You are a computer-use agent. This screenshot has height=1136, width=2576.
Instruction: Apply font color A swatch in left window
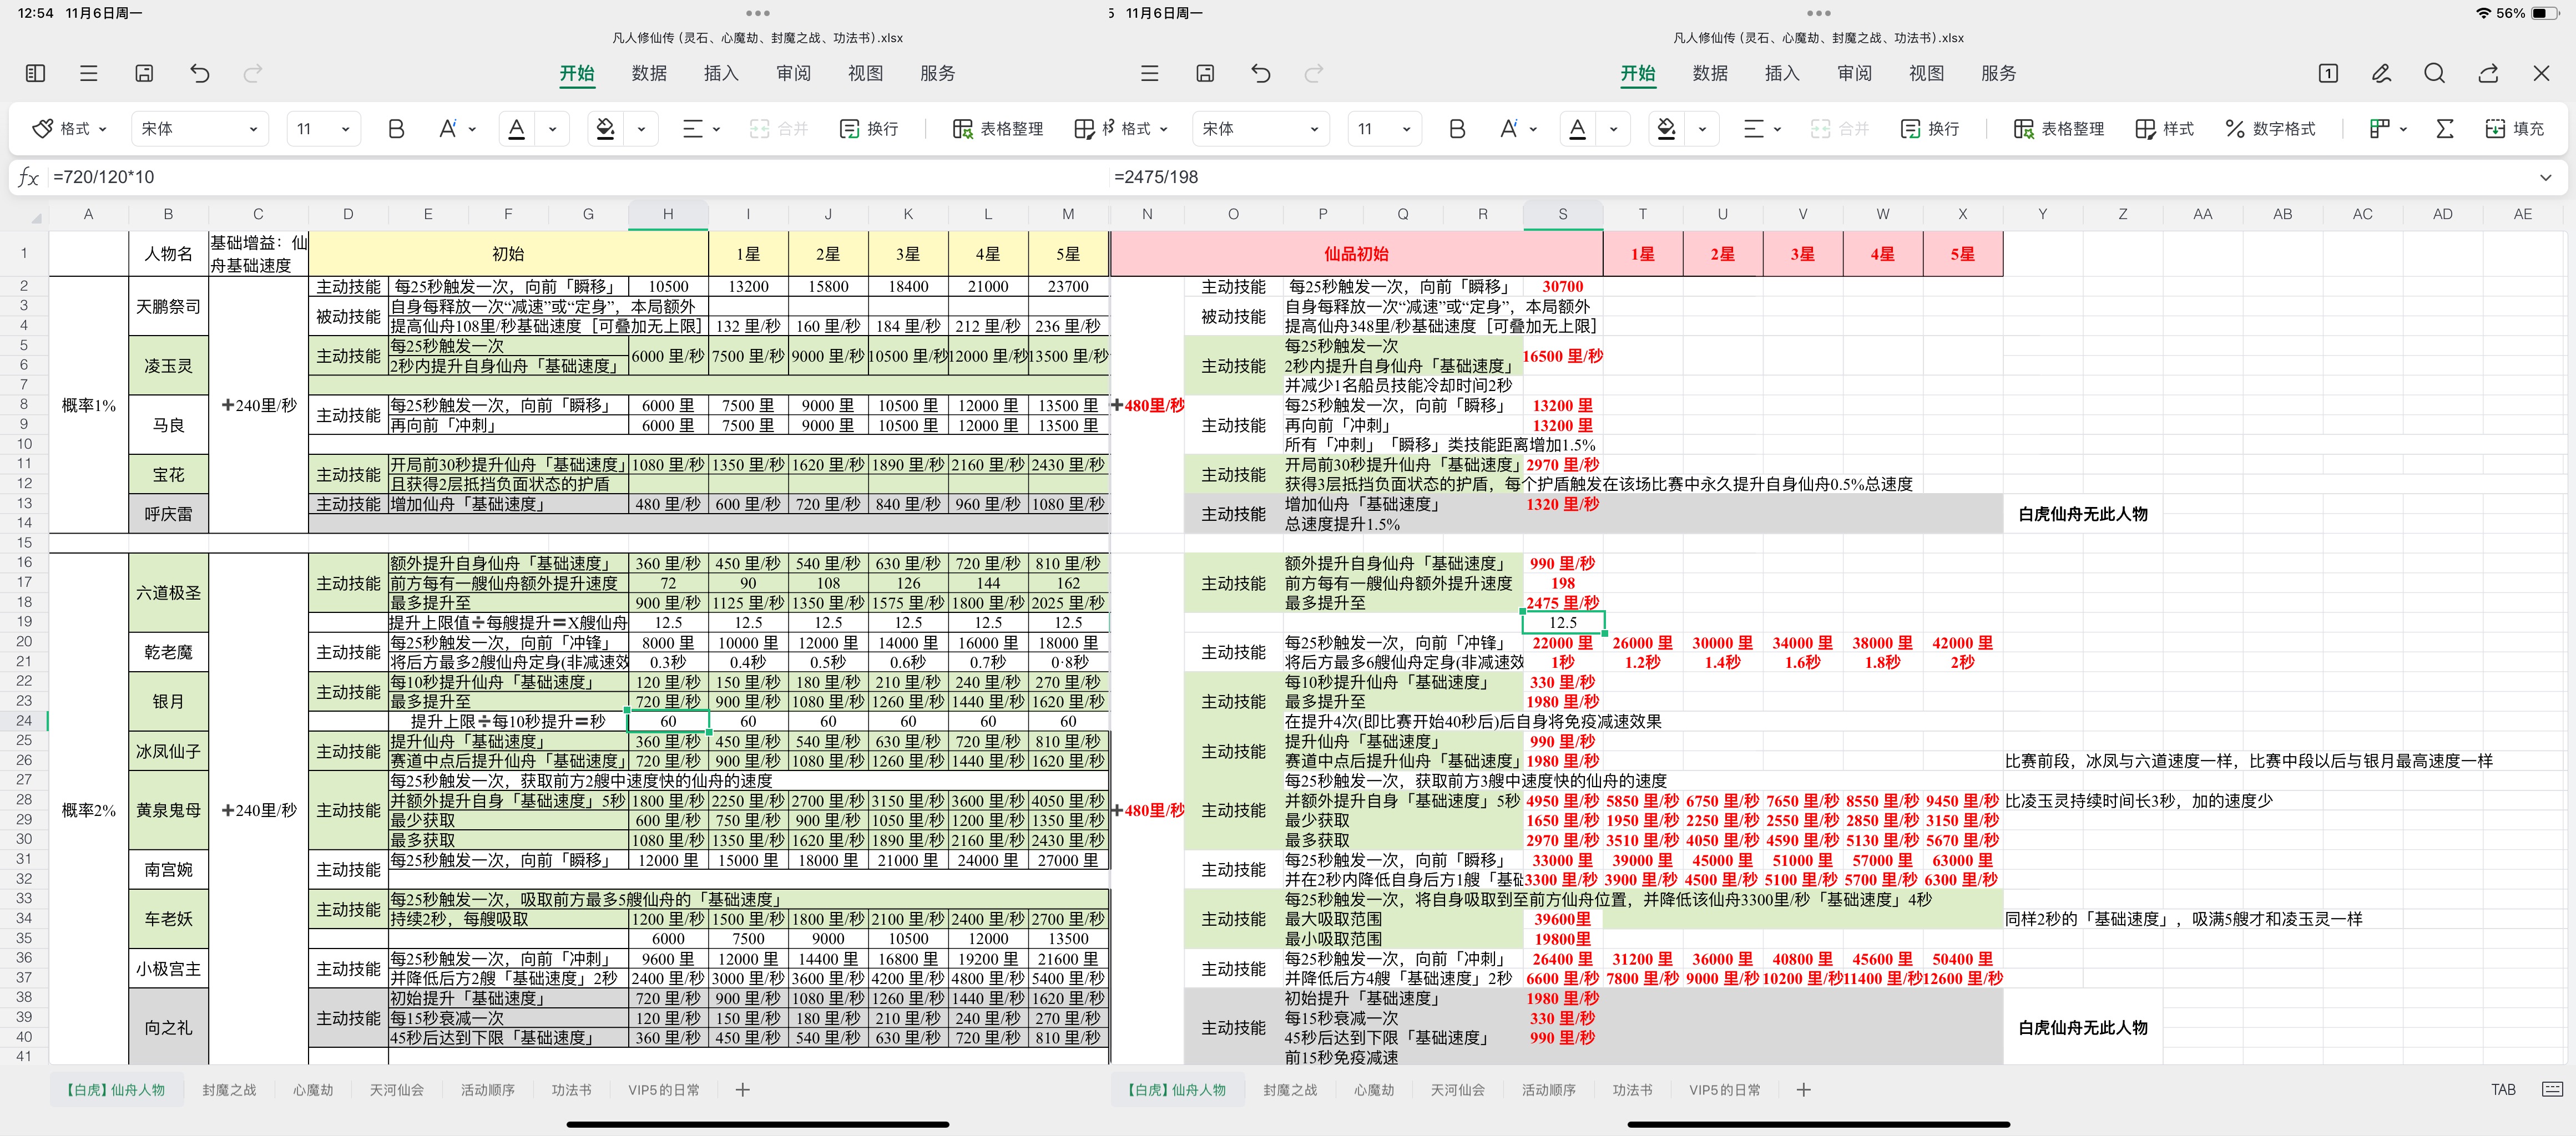coord(516,129)
